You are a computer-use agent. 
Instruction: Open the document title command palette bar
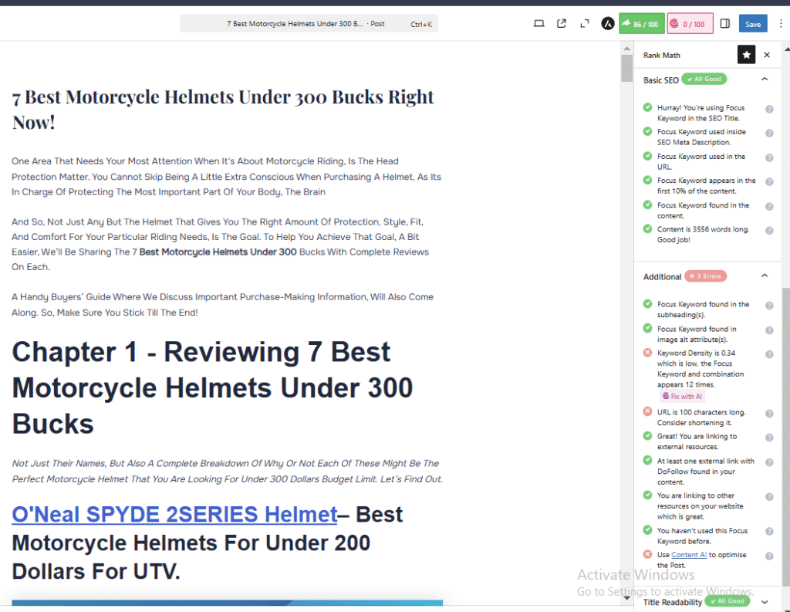tap(309, 24)
